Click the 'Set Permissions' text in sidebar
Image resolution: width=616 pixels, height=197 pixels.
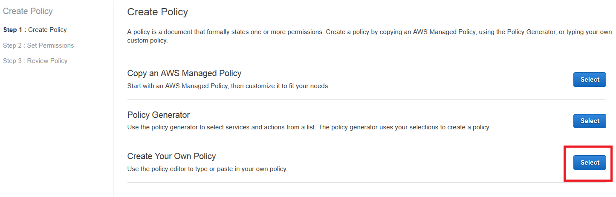pyautogui.click(x=51, y=46)
